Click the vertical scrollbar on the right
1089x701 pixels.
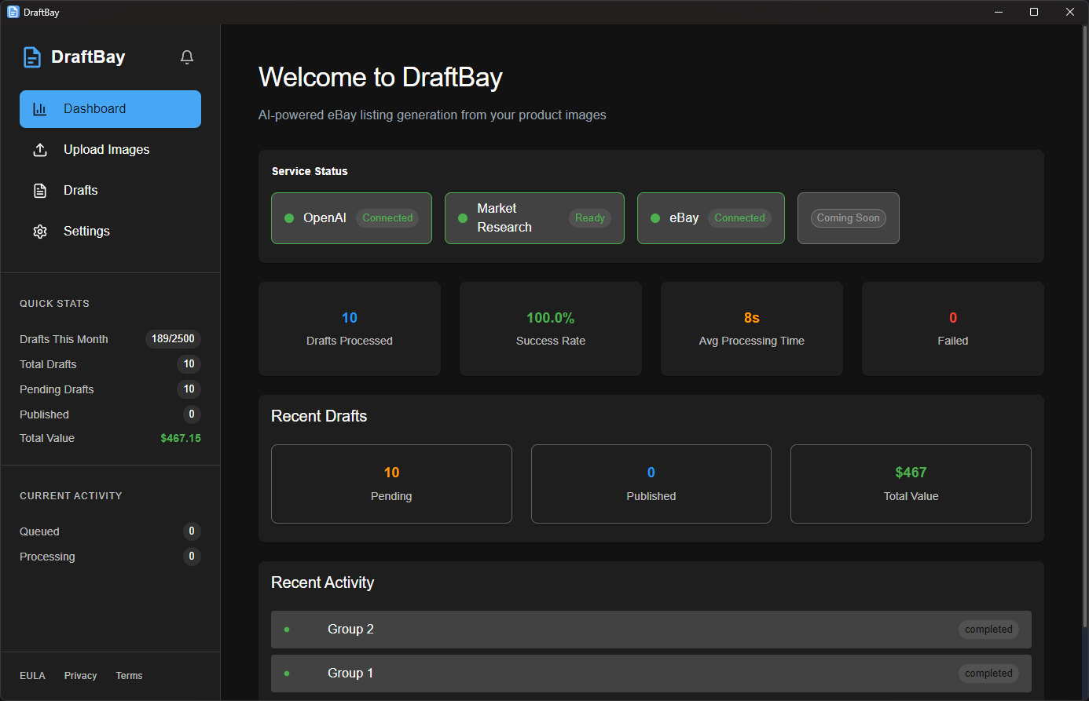[1085, 314]
